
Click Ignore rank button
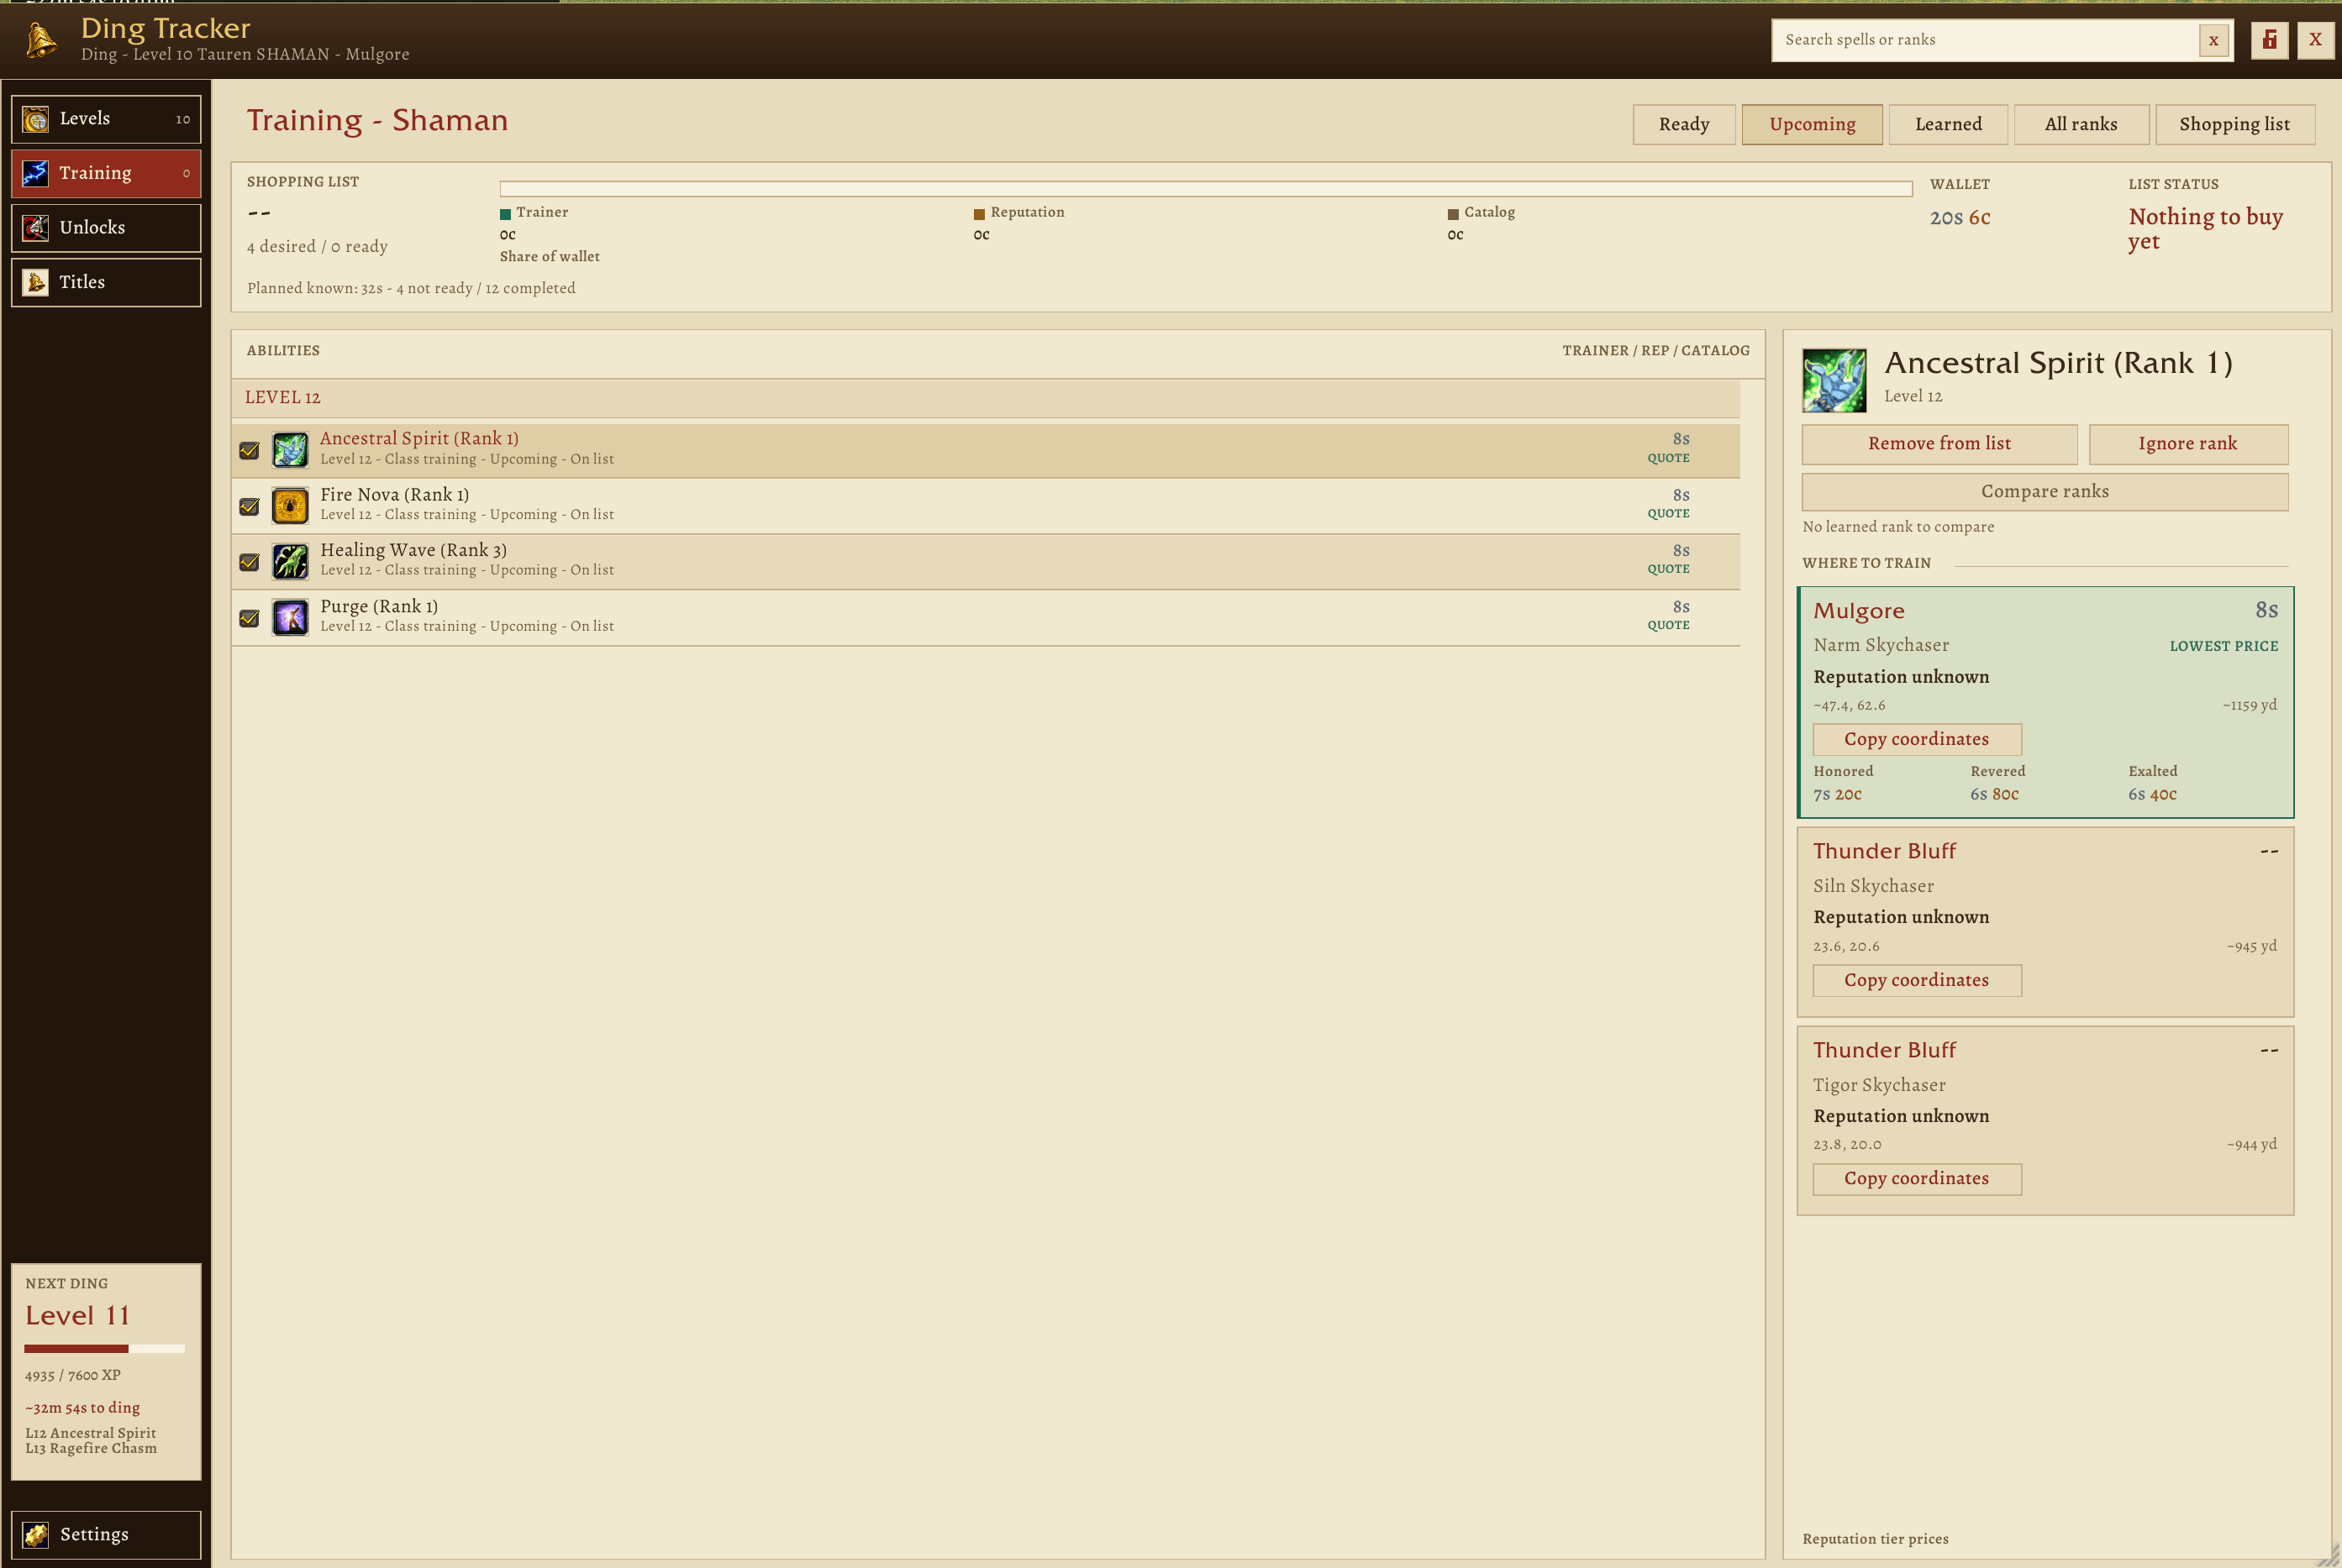point(2188,444)
